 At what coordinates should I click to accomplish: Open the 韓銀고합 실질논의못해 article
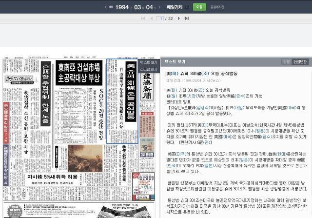(124, 163)
